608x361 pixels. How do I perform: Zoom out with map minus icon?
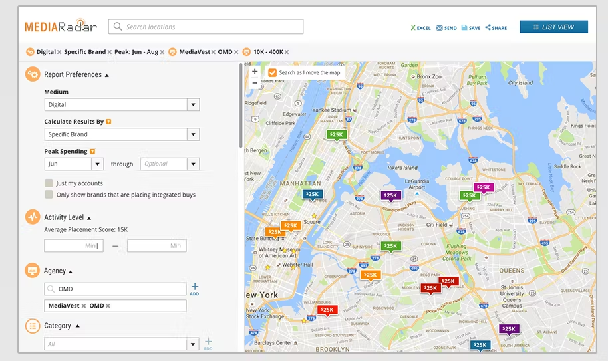(x=255, y=83)
